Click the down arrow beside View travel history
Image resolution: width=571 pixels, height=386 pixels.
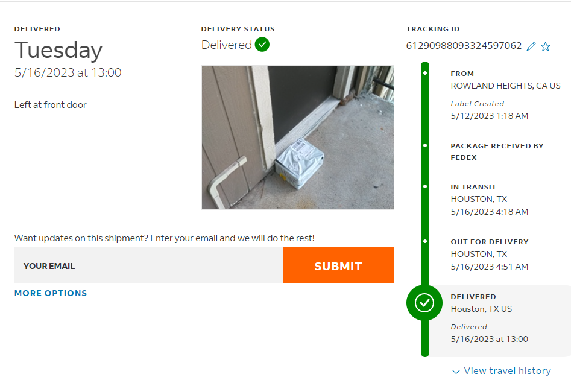click(456, 370)
